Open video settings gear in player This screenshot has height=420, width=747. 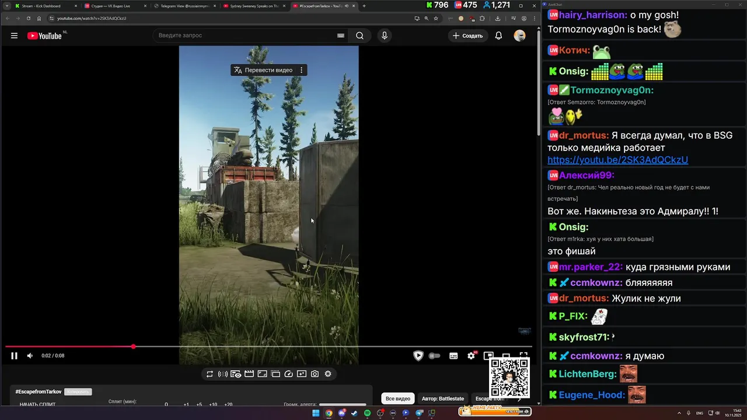click(x=472, y=356)
